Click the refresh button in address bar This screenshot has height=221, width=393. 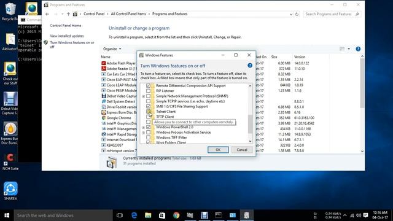point(297,14)
